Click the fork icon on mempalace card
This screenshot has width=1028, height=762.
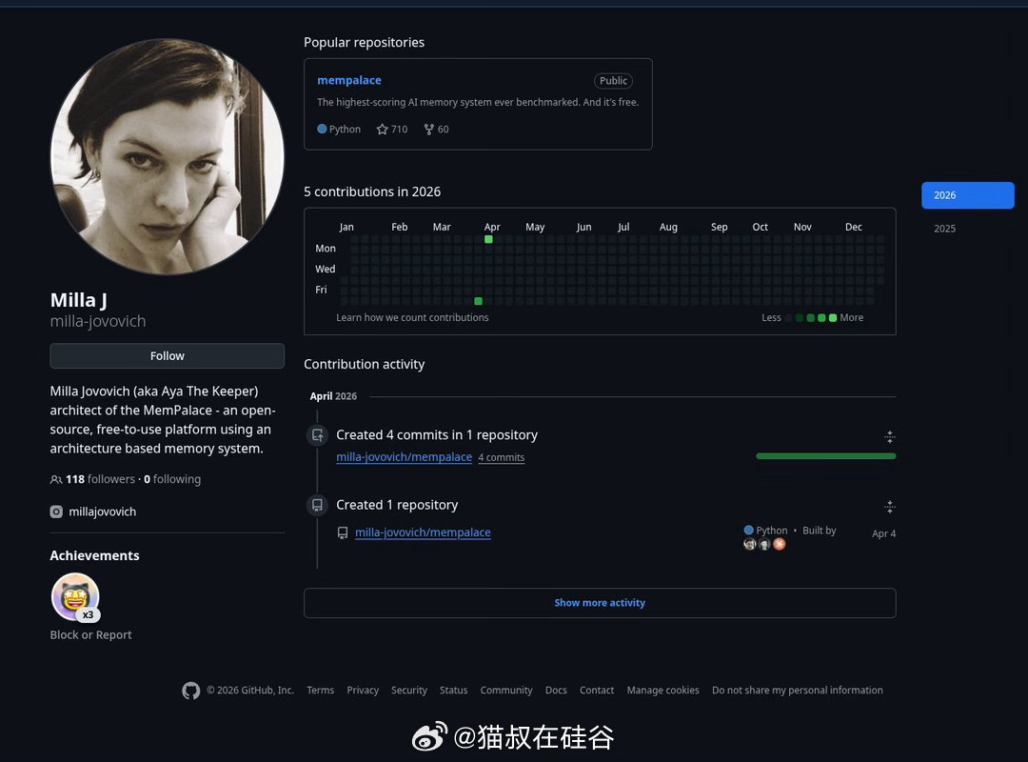[x=427, y=129]
